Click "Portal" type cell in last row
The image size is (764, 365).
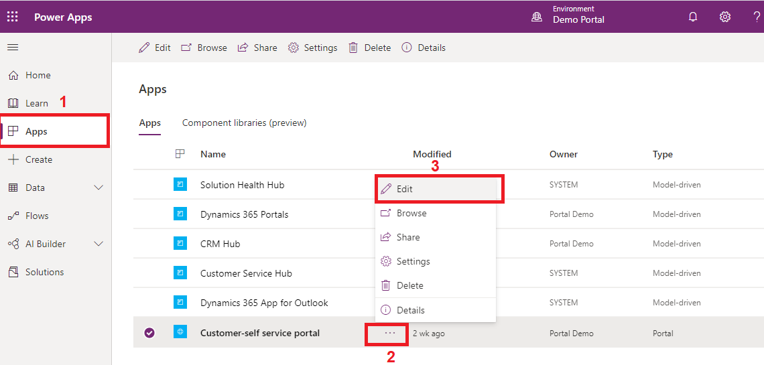point(663,334)
